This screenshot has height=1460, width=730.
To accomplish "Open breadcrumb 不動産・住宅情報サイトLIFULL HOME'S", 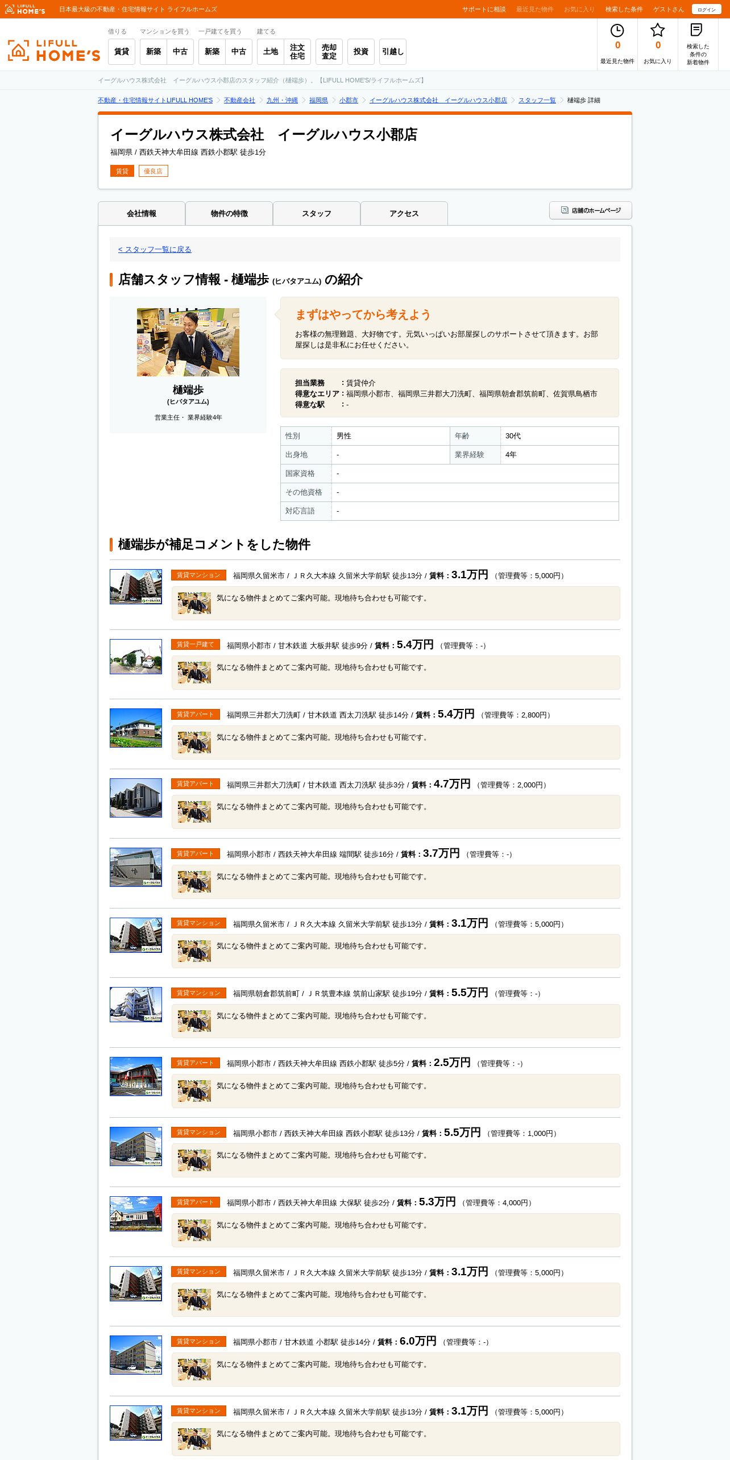I will (x=155, y=100).
